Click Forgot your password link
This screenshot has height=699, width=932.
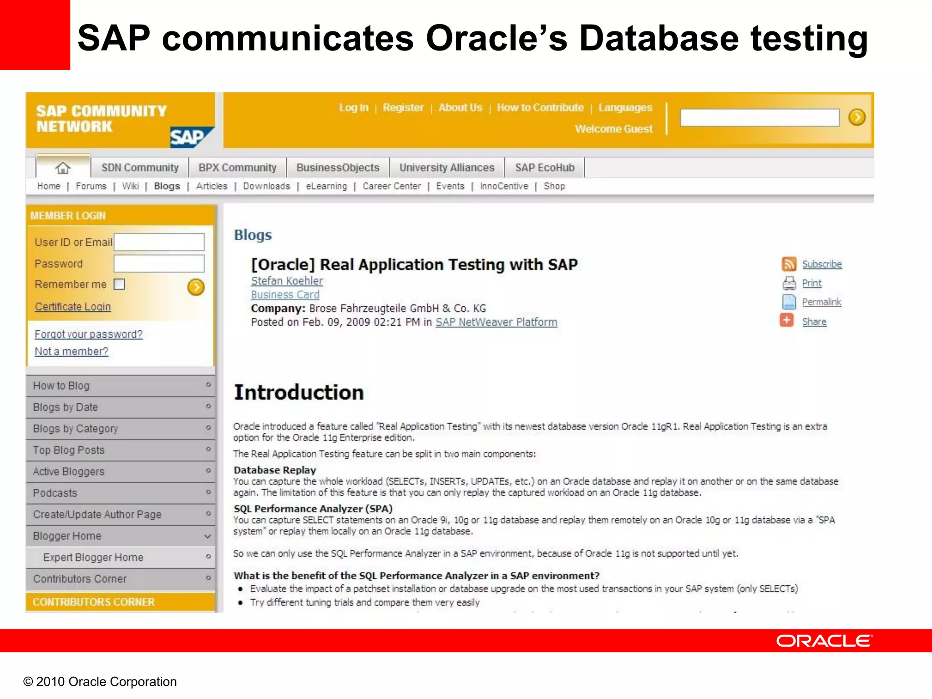[89, 334]
